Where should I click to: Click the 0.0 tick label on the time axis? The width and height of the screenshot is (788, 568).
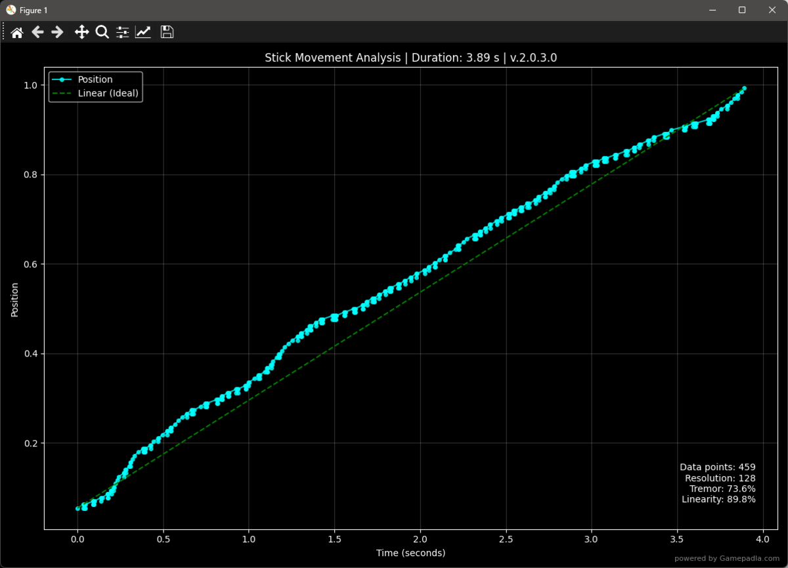[x=77, y=539]
